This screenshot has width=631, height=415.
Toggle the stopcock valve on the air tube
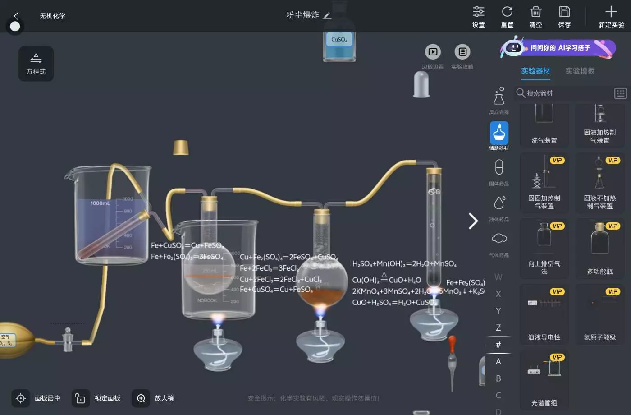tap(68, 339)
